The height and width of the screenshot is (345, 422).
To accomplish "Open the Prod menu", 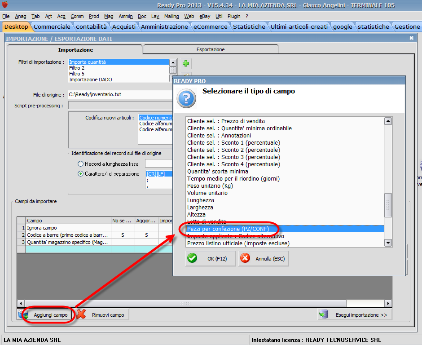I will (x=94, y=16).
